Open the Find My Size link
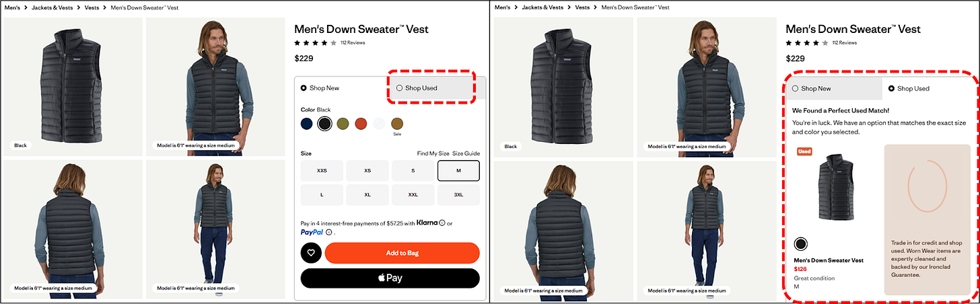Image resolution: width=980 pixels, height=304 pixels. [433, 154]
